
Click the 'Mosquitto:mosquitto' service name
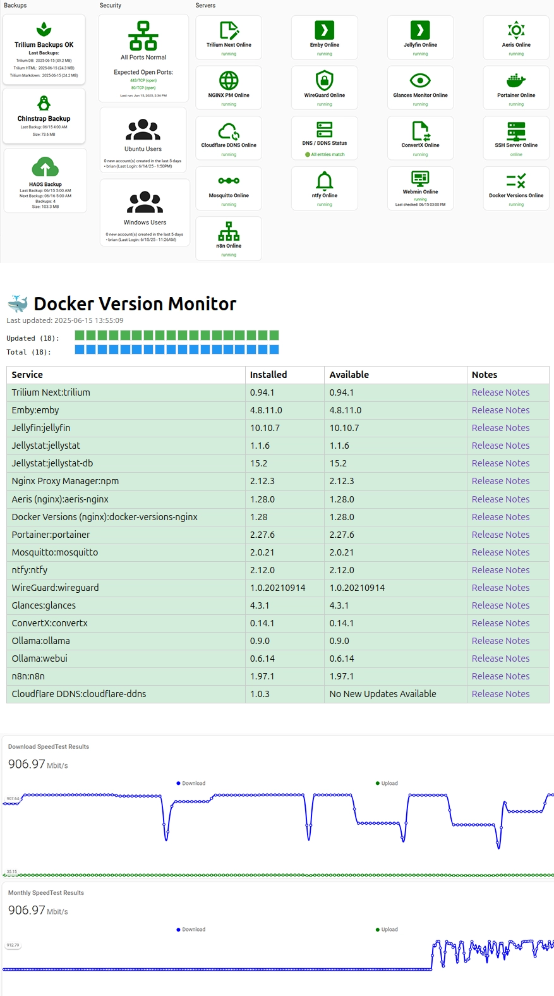point(55,552)
